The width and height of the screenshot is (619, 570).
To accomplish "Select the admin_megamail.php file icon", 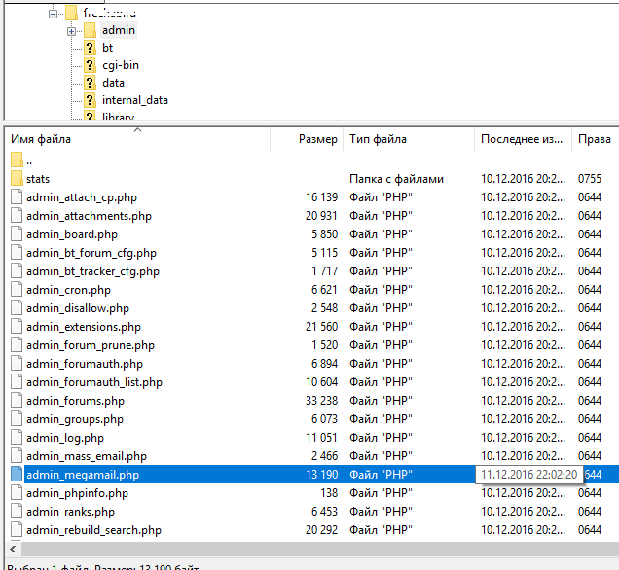I will [17, 475].
